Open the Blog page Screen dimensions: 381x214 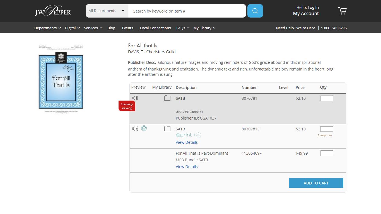[111, 28]
